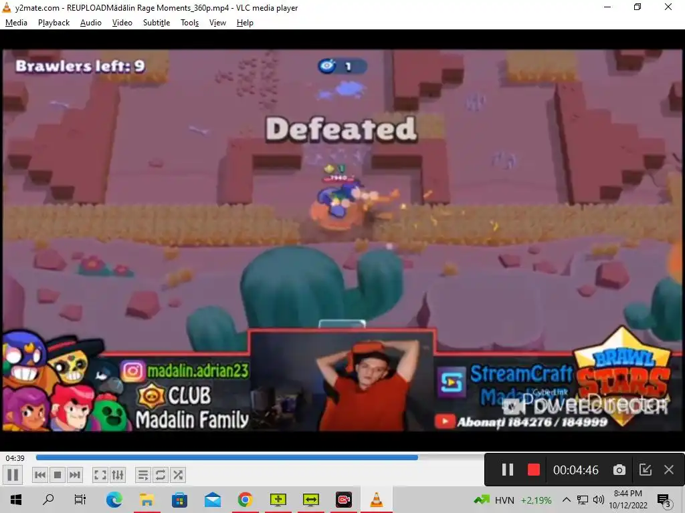The height and width of the screenshot is (513, 685).
Task: Open Mail app from taskbar
Action: [212, 500]
